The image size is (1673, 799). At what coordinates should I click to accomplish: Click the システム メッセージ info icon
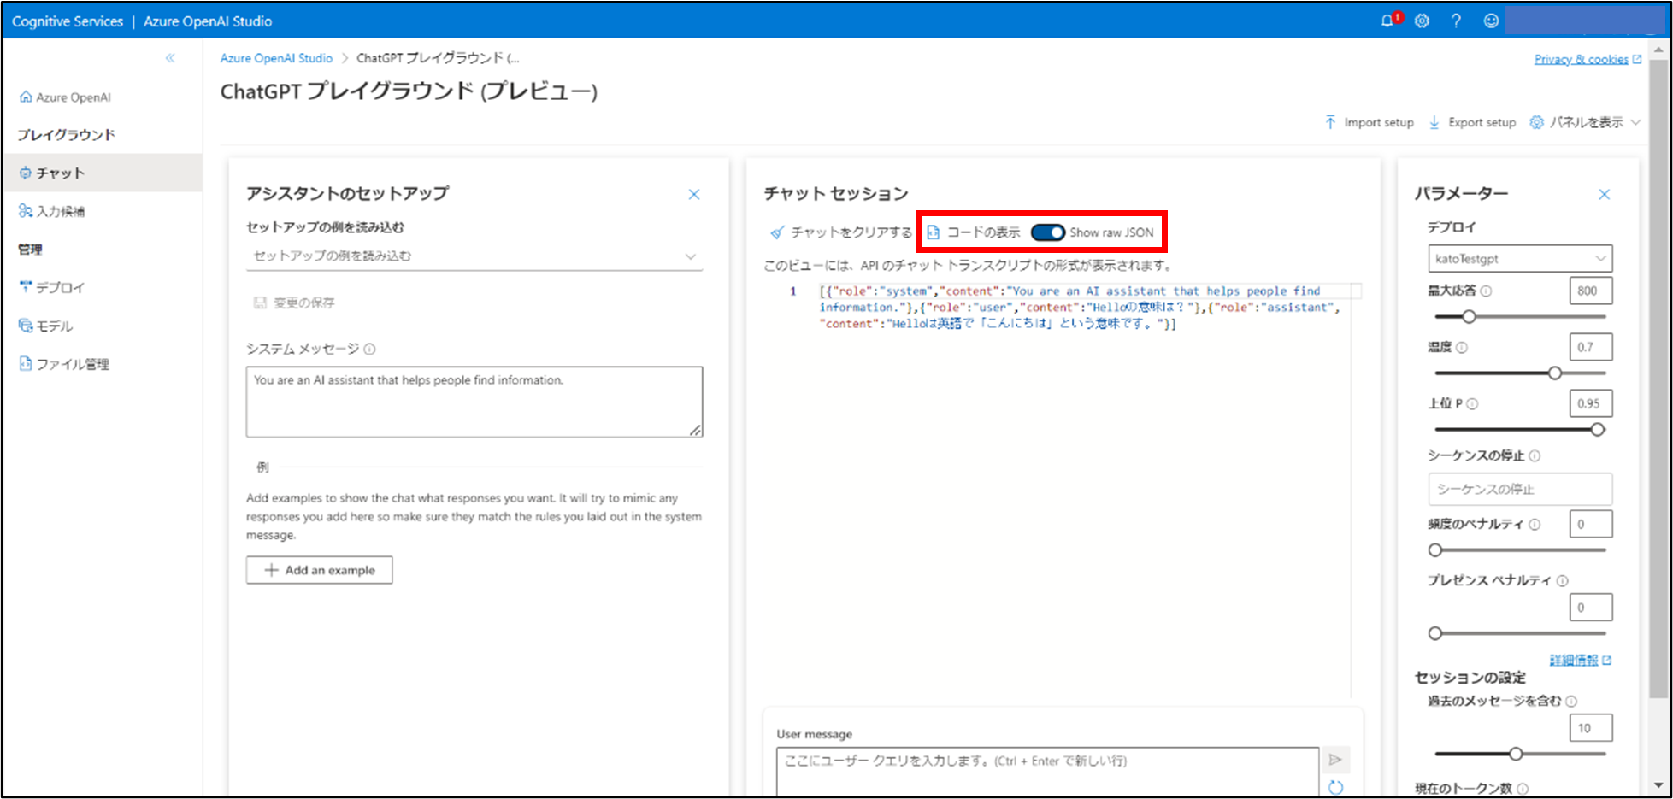(369, 349)
